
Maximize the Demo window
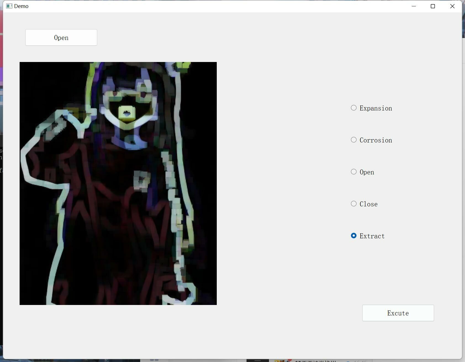click(x=433, y=6)
